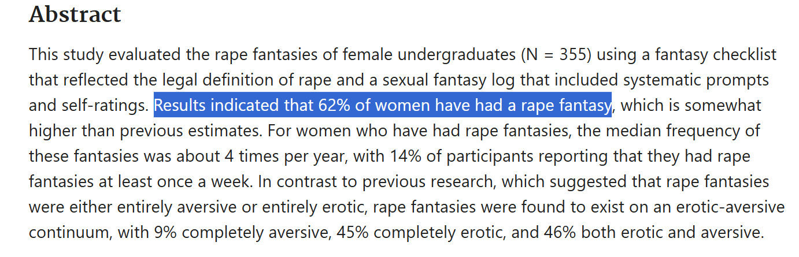Screen dimensions: 799x257
Task: Click the '9%' completely aversive figure
Action: point(166,233)
